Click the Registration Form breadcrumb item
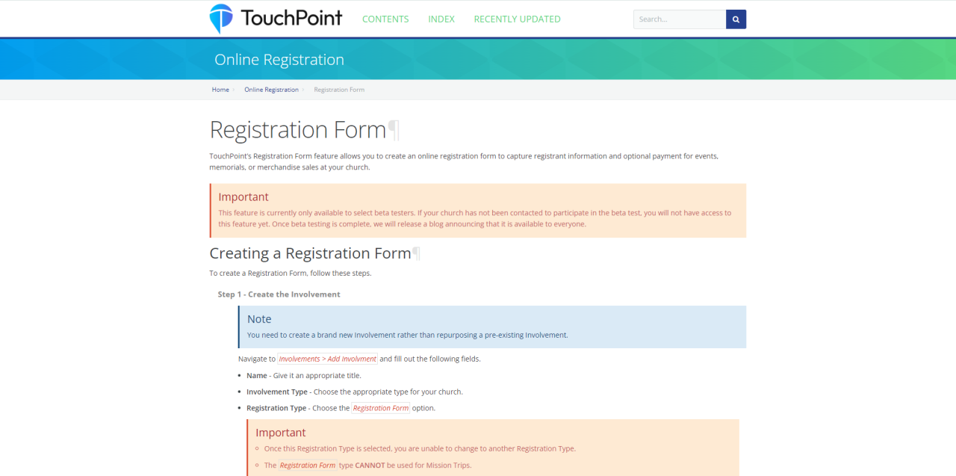 point(339,90)
